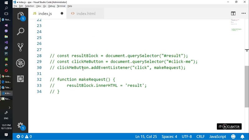Click the Manage gear icon
Screen dimensions: 249x140
(21, 126)
